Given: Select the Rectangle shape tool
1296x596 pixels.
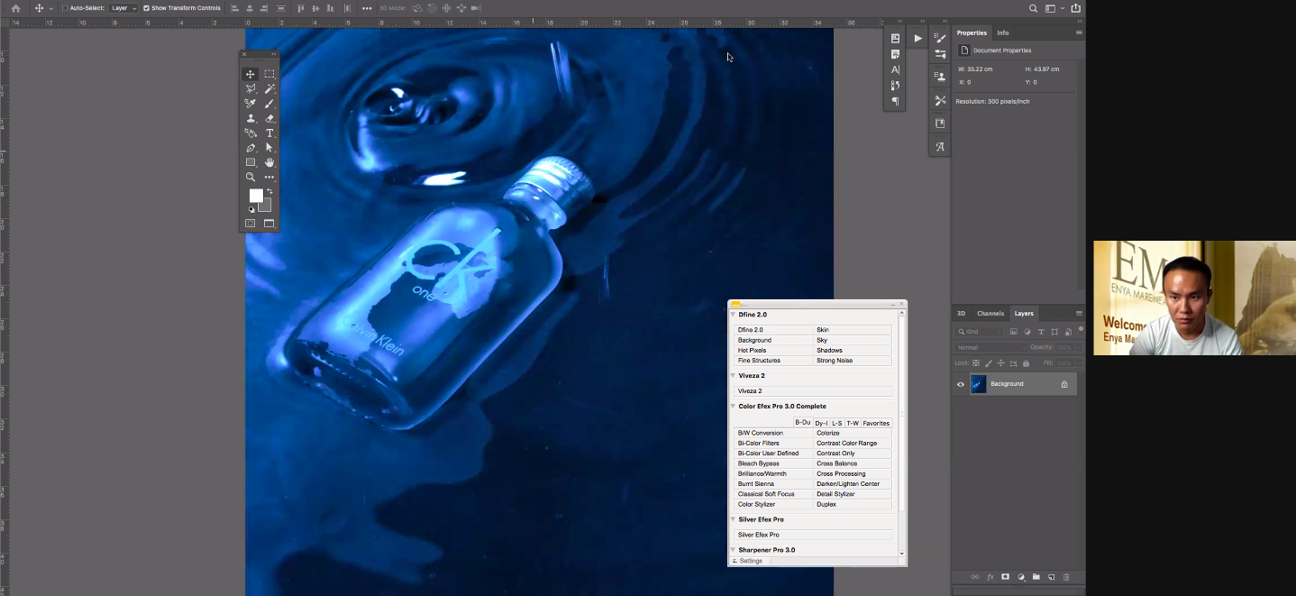Looking at the screenshot, I should pos(251,162).
